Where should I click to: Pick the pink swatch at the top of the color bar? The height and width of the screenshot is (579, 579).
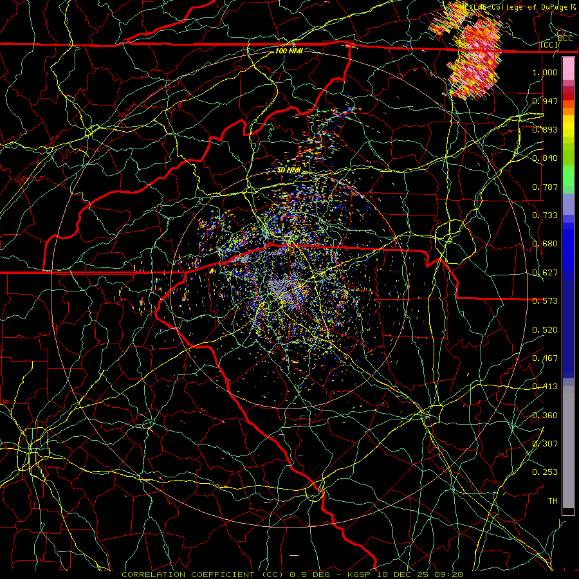(x=568, y=68)
